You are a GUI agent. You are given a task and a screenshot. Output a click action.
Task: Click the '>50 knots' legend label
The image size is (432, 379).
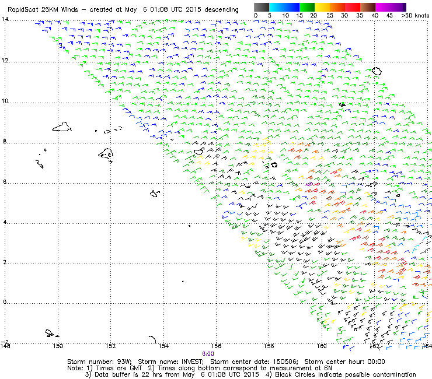(x=415, y=16)
